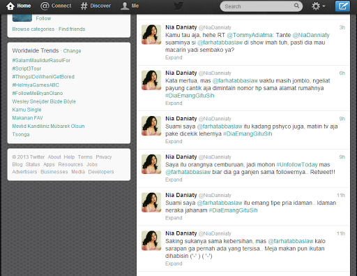Open the Jobs footer link
Viewport: 357px width, 276px height.
(x=92, y=164)
